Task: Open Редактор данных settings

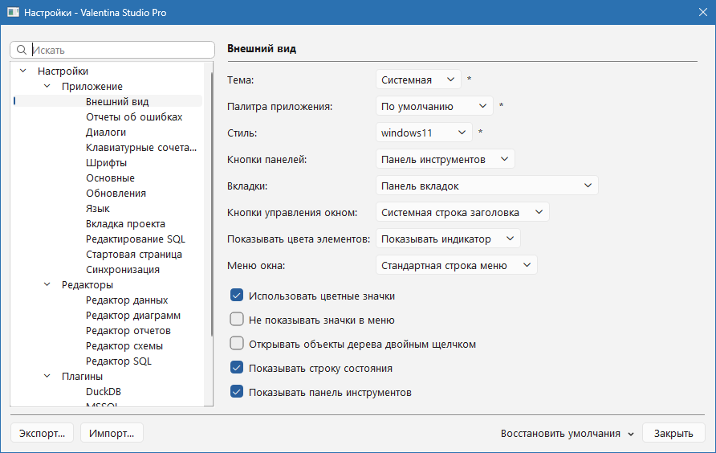Action: pyautogui.click(x=127, y=300)
